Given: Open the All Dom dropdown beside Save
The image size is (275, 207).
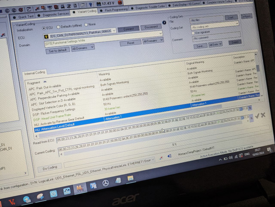Looking at the screenshot, I should [x=215, y=44].
